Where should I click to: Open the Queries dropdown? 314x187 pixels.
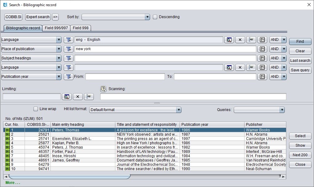[259, 110]
